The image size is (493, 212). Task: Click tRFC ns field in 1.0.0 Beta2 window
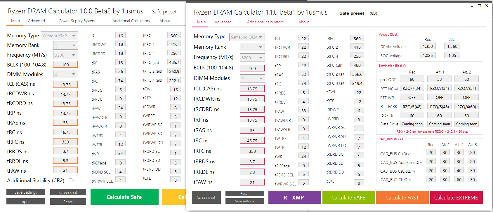click(65, 142)
